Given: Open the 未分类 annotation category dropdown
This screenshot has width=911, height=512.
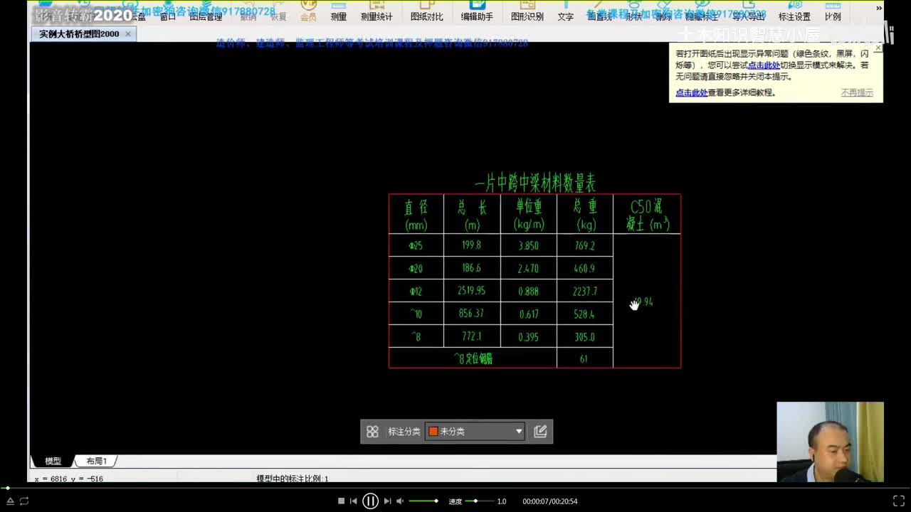Looking at the screenshot, I should coord(475,431).
